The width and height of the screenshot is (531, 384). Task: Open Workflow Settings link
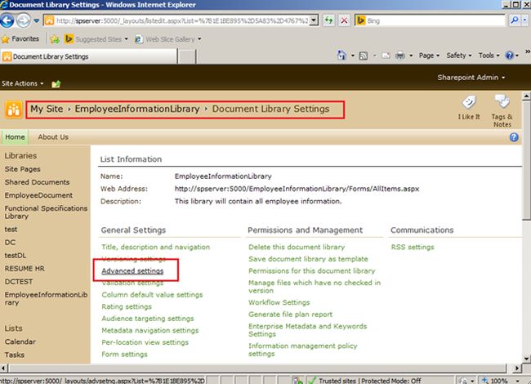pyautogui.click(x=279, y=302)
